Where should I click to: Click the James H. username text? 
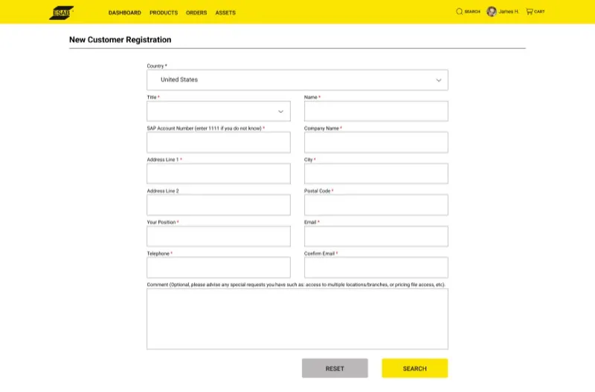(x=509, y=12)
